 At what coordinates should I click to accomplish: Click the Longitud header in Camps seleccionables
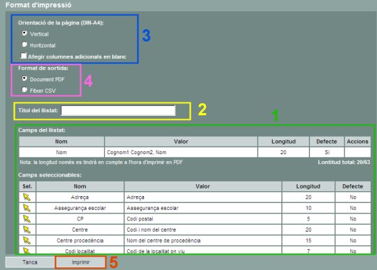click(x=309, y=186)
